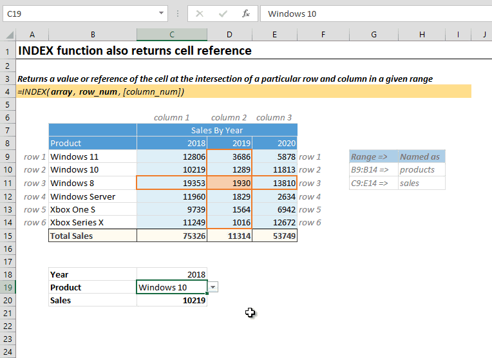Click the formula bar options dots handle
Image resolution: width=492 pixels, height=358 pixels.
178,14
